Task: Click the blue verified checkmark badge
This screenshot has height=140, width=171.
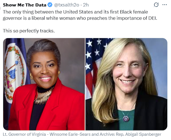Action: pyautogui.click(x=50, y=5)
